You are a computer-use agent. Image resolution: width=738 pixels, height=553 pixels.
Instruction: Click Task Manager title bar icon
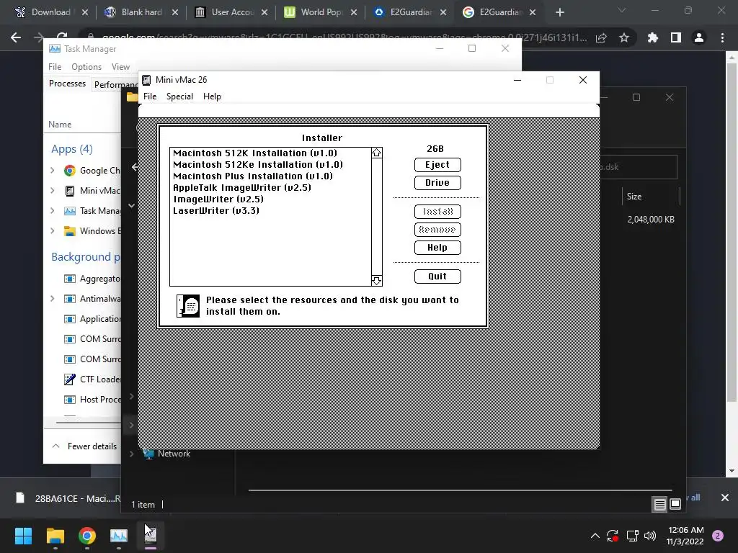[x=55, y=48]
